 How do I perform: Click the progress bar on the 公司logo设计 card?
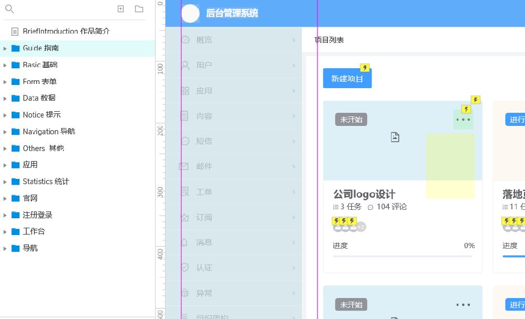tap(403, 257)
